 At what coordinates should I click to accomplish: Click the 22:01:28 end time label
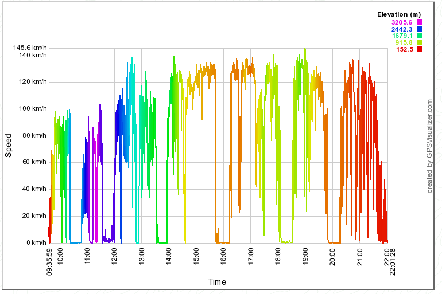(x=392, y=261)
